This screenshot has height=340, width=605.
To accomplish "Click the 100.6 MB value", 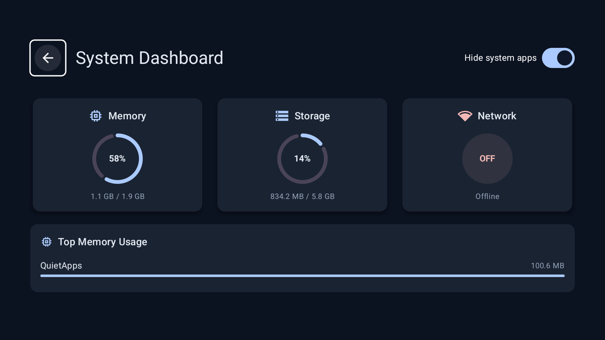I will point(548,266).
